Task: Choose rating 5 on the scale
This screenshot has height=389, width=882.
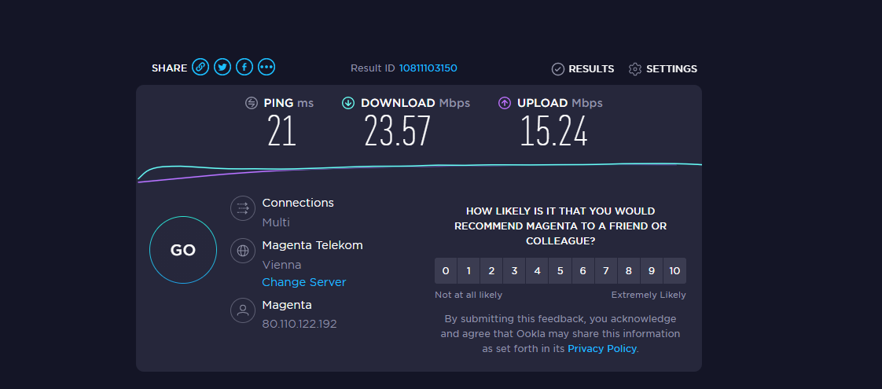Action: point(560,271)
